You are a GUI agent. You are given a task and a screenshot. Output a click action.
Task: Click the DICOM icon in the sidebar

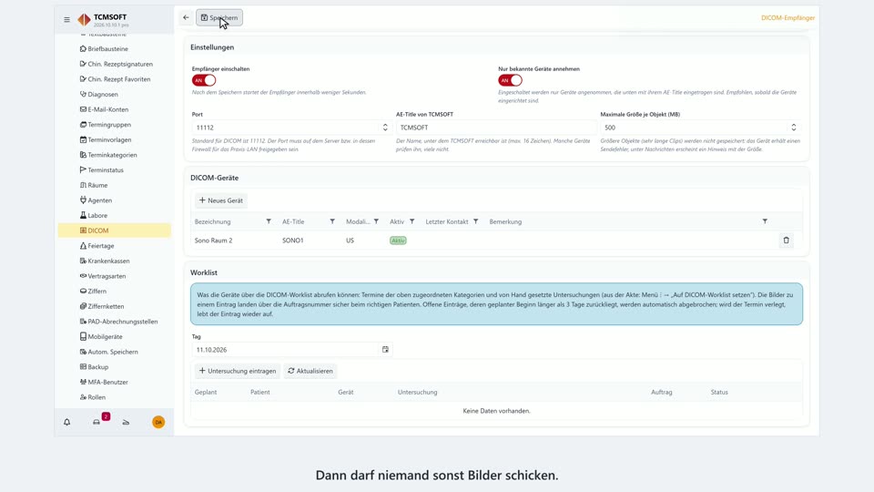[83, 231]
